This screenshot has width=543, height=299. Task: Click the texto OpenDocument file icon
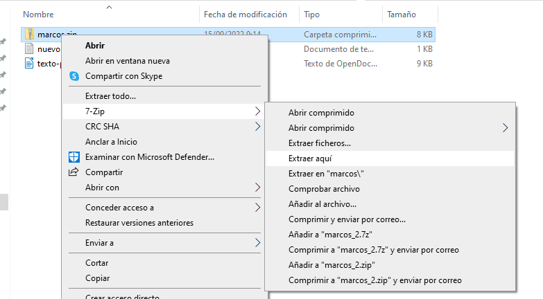tap(29, 64)
